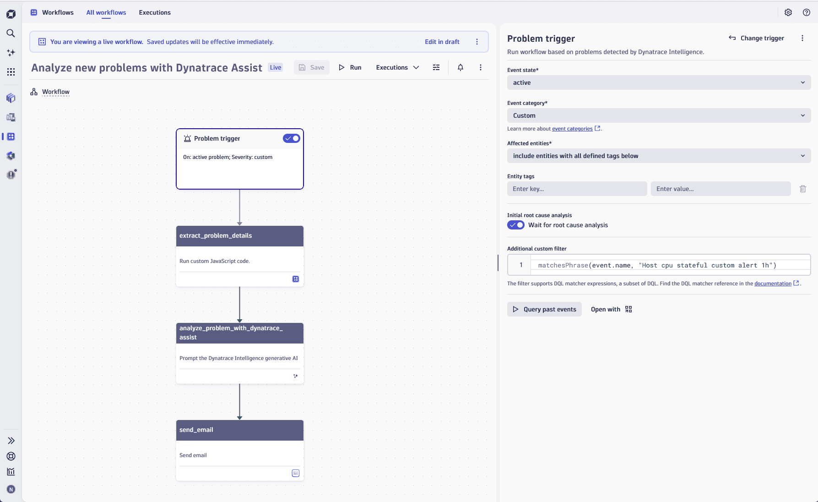Image resolution: width=818 pixels, height=502 pixels.
Task: Disable Wait for root cause analysis toggle
Action: click(x=516, y=225)
